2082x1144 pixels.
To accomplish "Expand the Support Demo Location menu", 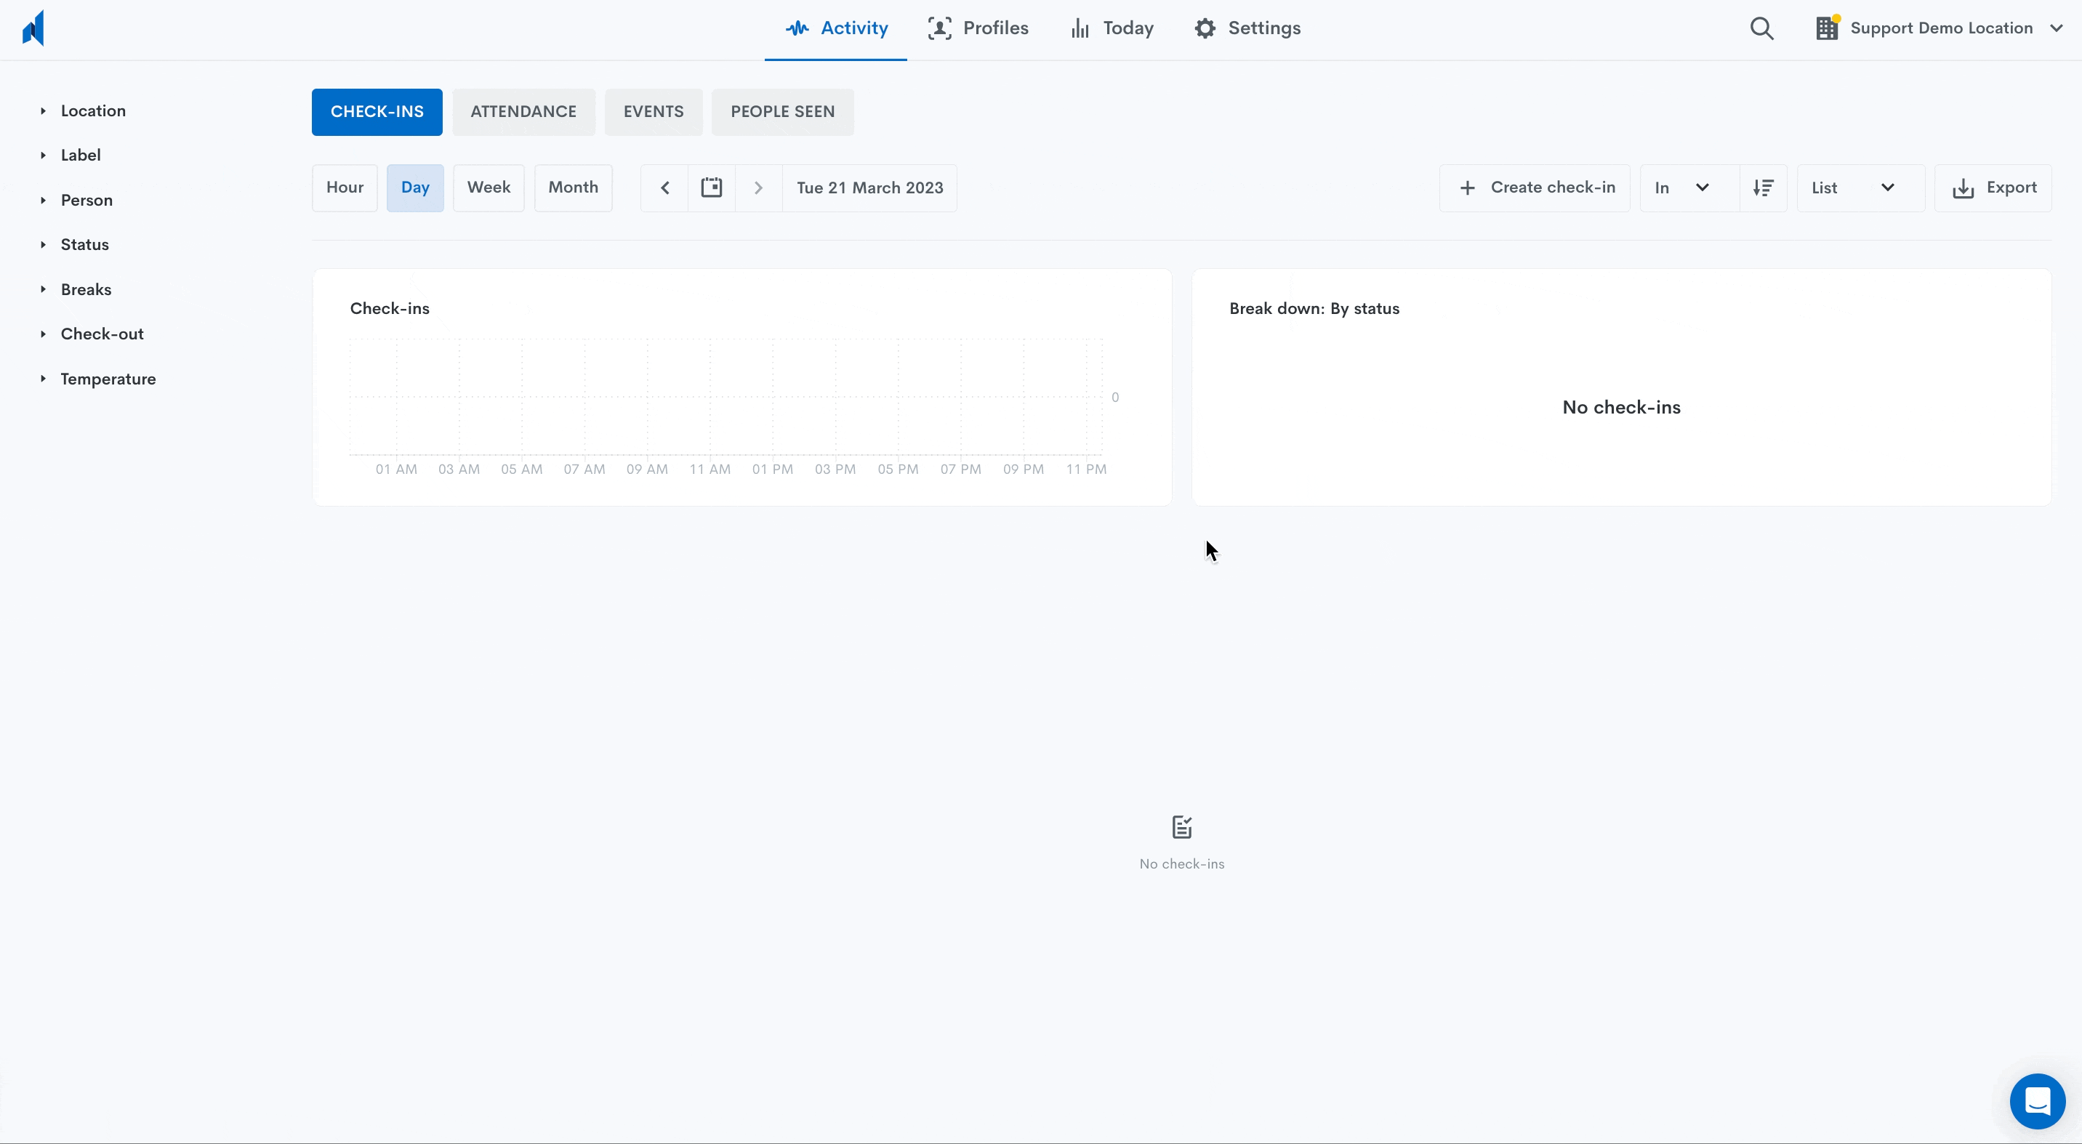I will click(1938, 29).
